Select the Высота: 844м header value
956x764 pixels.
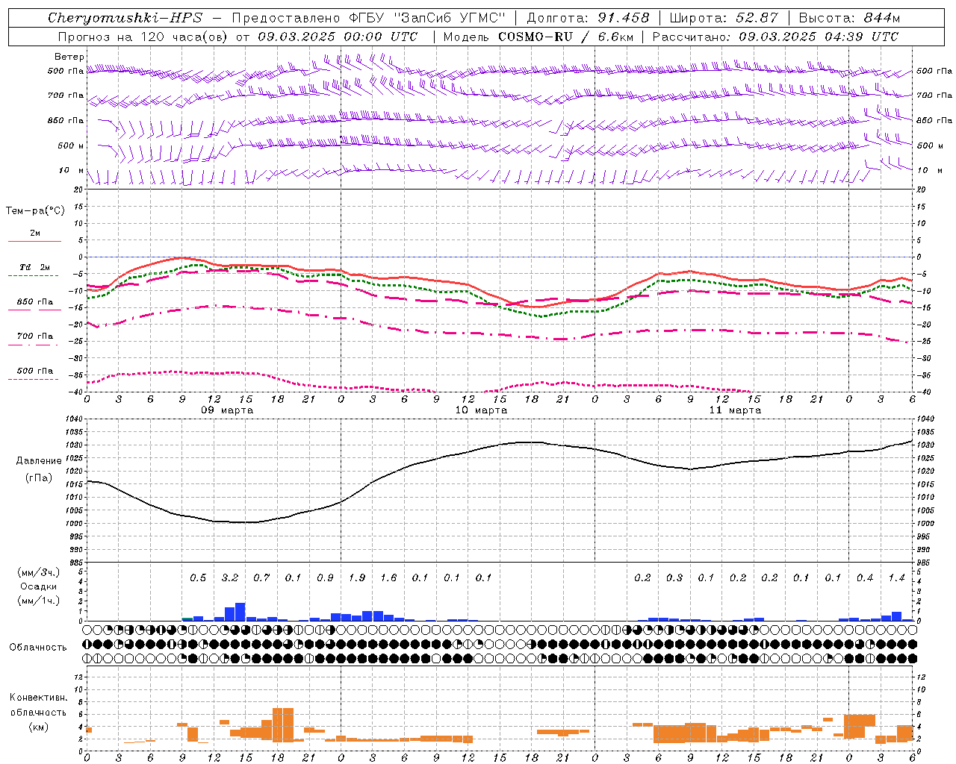pos(849,18)
